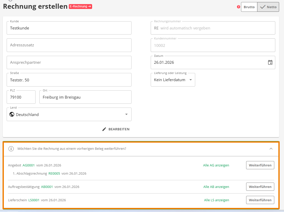284x212 pixels.
Task: Click the E-Rechnung badge
Action: 80,6
